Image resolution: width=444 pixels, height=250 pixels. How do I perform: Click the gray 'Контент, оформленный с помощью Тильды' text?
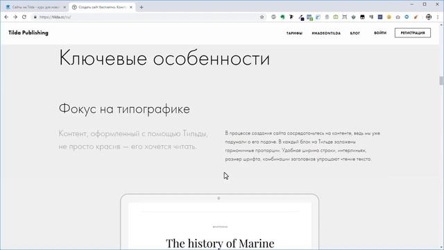[x=133, y=140]
